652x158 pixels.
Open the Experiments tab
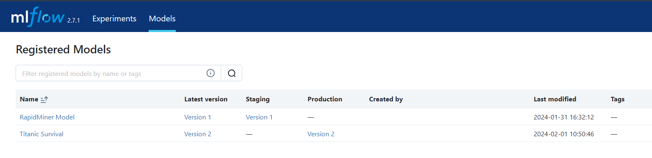114,18
